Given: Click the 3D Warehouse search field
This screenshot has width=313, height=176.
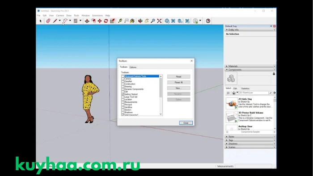Looking at the screenshot, I should tap(254, 93).
